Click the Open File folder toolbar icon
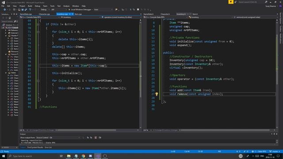The image size is (283, 159). pyautogui.click(x=19, y=10)
